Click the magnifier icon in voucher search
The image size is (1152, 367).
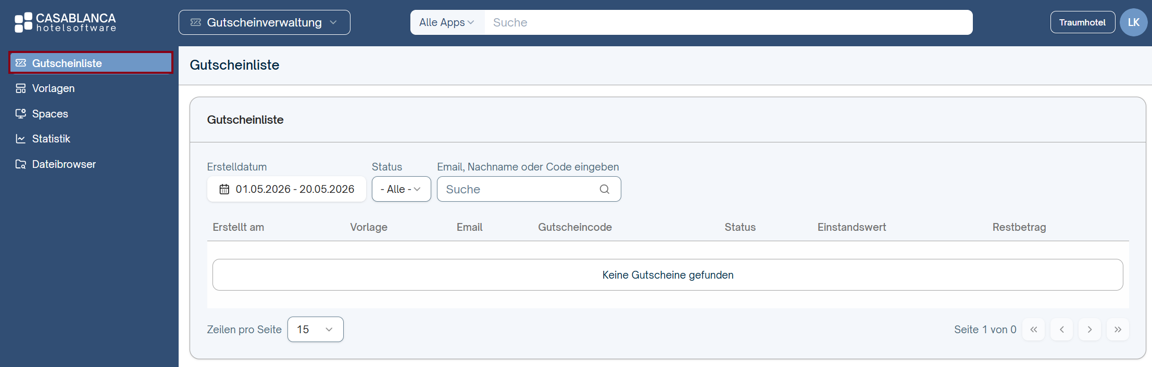(x=605, y=189)
